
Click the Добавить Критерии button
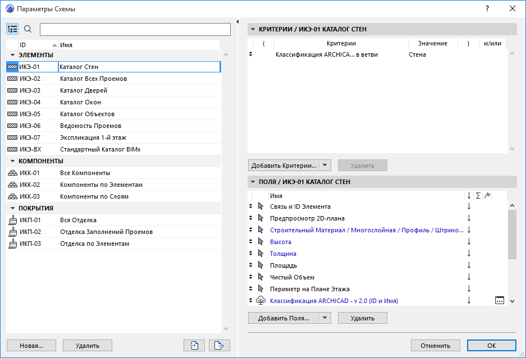coord(284,166)
